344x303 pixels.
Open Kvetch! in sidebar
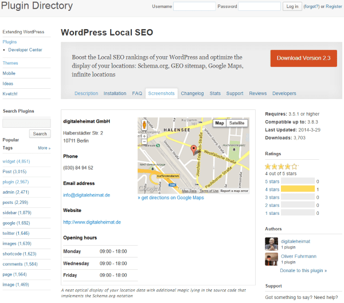(x=10, y=94)
